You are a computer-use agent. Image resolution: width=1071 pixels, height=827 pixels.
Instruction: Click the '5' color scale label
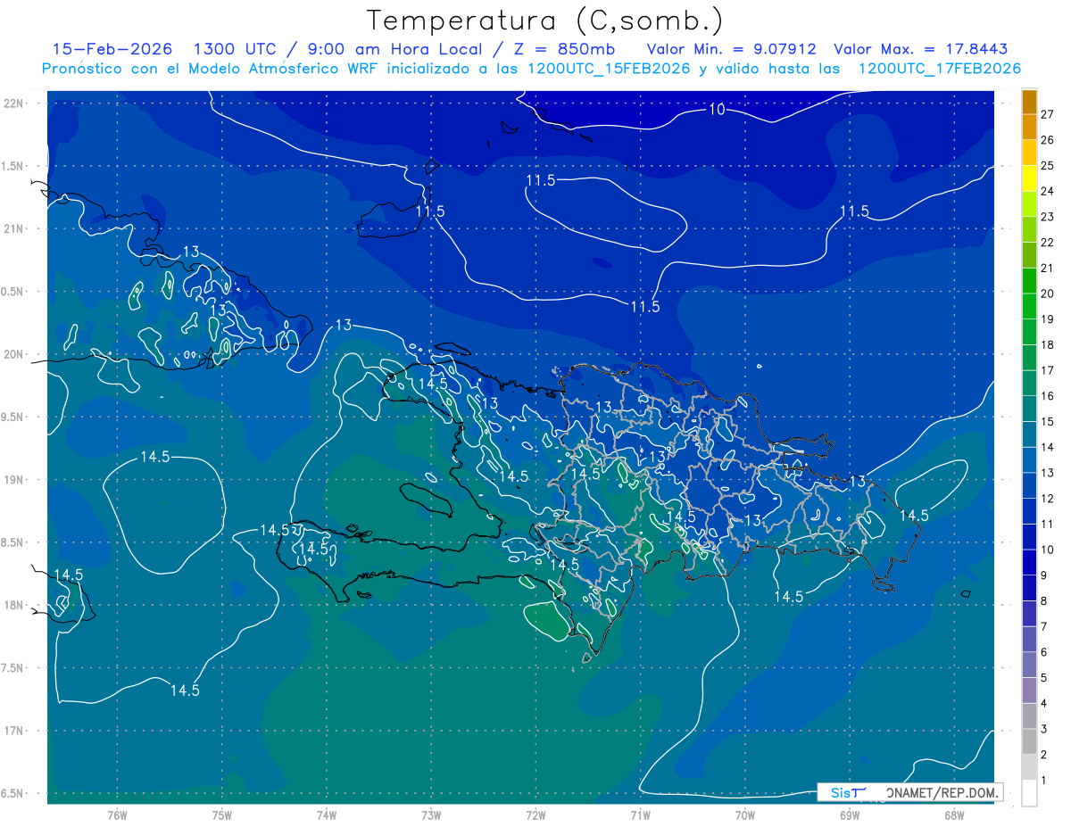(1044, 677)
